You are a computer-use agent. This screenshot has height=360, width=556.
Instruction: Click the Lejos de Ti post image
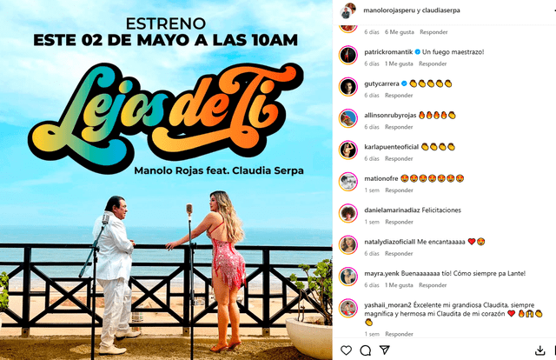(x=166, y=180)
